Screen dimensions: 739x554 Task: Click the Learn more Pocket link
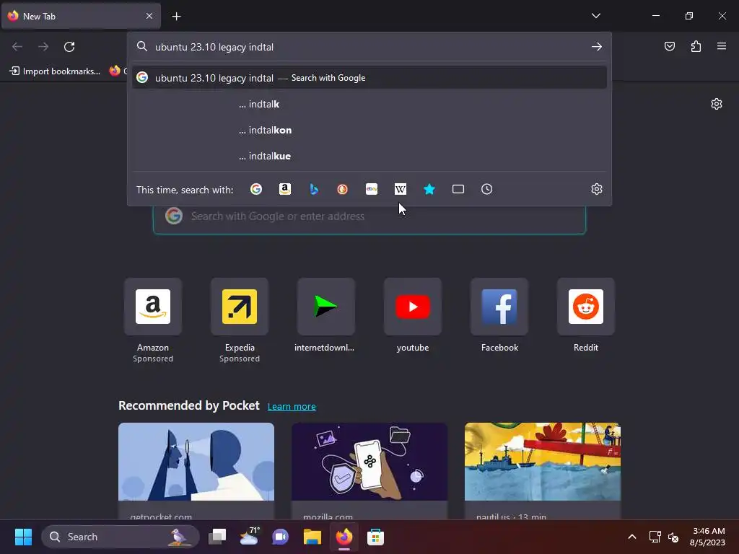[292, 407]
